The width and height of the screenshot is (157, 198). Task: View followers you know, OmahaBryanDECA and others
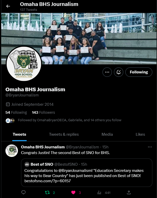click(70, 120)
